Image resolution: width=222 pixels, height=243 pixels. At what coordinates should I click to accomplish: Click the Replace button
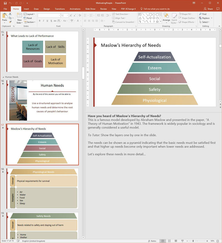click(204, 18)
